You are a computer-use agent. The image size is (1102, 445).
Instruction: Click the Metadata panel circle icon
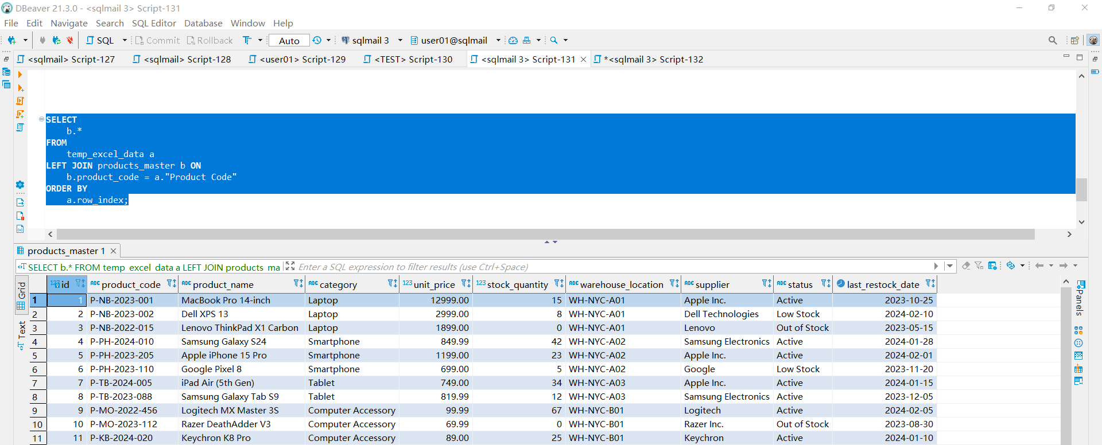(x=1078, y=343)
